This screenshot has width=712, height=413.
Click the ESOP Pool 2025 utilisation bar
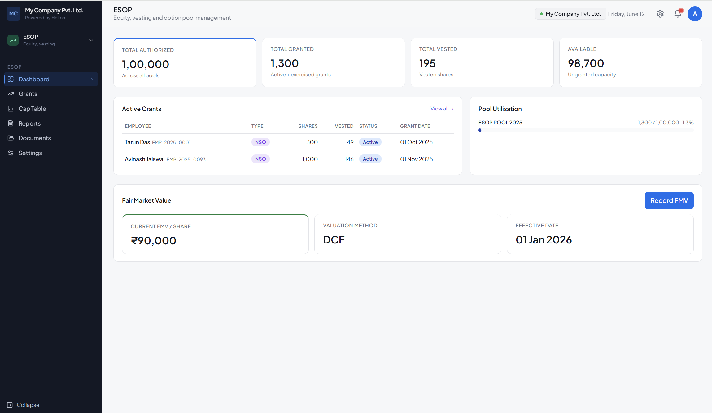pos(586,130)
